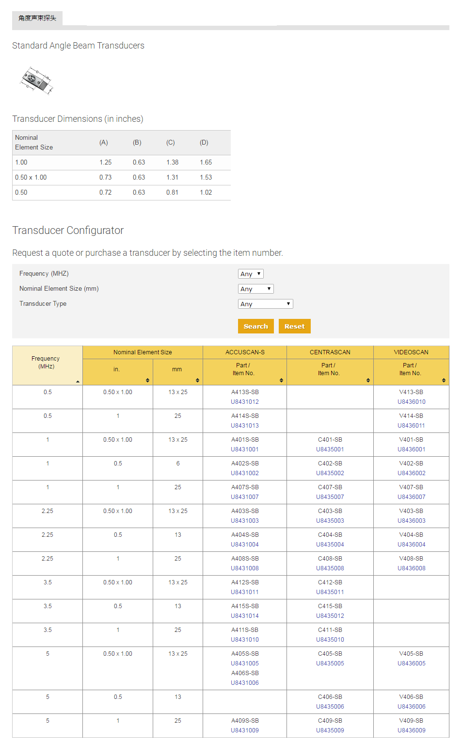This screenshot has width=462, height=746.
Task: Sort by mm column arrow icon
Action: pyautogui.click(x=198, y=380)
